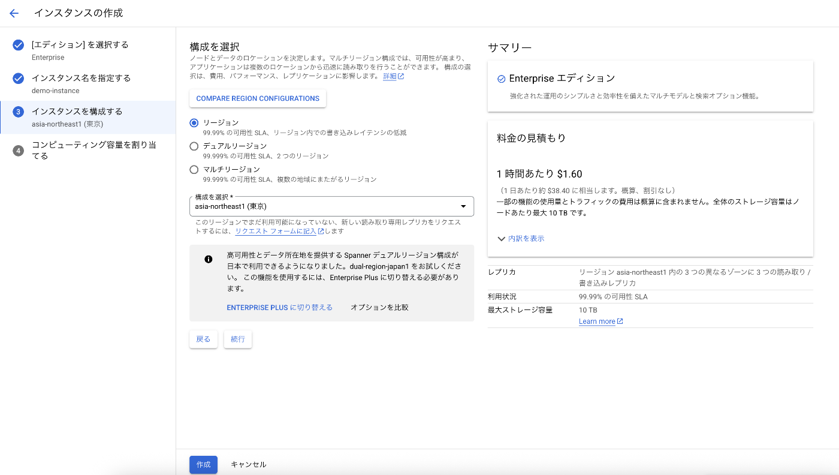Screen dimensions: 839x475
Task: Click the Enterprise edition check icon in summary
Action: tap(502, 79)
